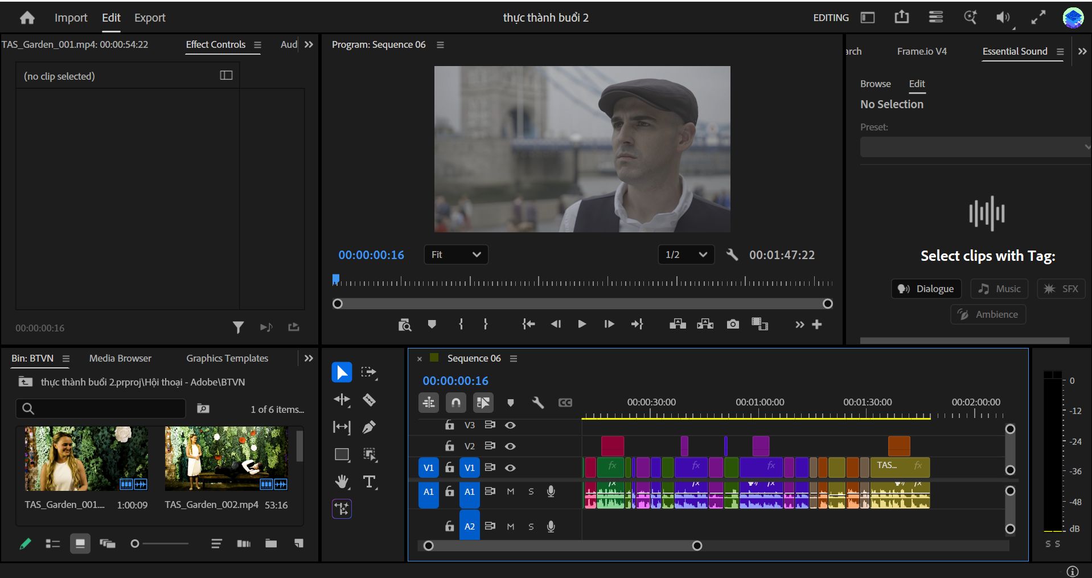Screen dimensions: 1092x578
Task: Switch to the Import tab
Action: pos(71,18)
